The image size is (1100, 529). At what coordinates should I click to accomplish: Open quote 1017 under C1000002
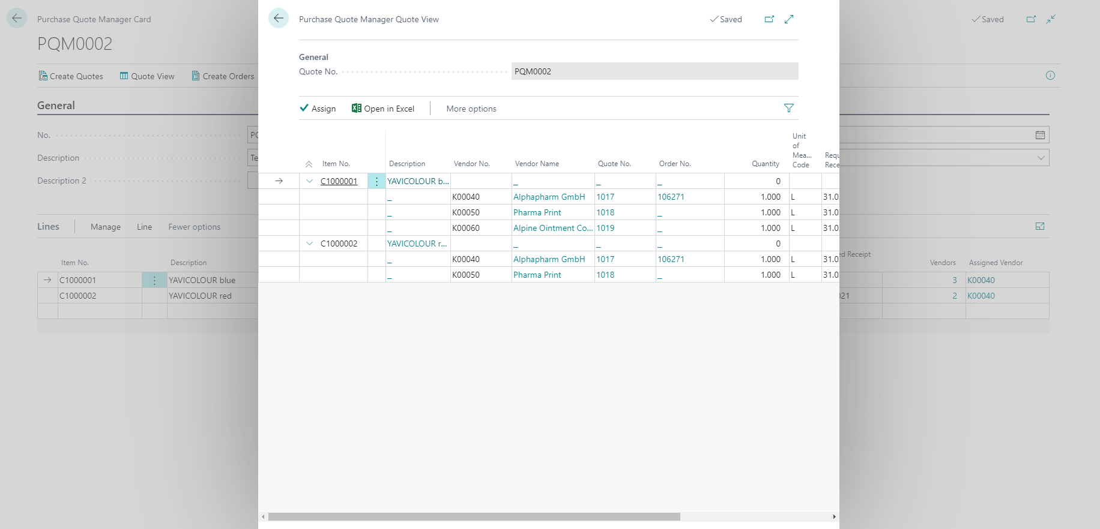click(x=605, y=259)
